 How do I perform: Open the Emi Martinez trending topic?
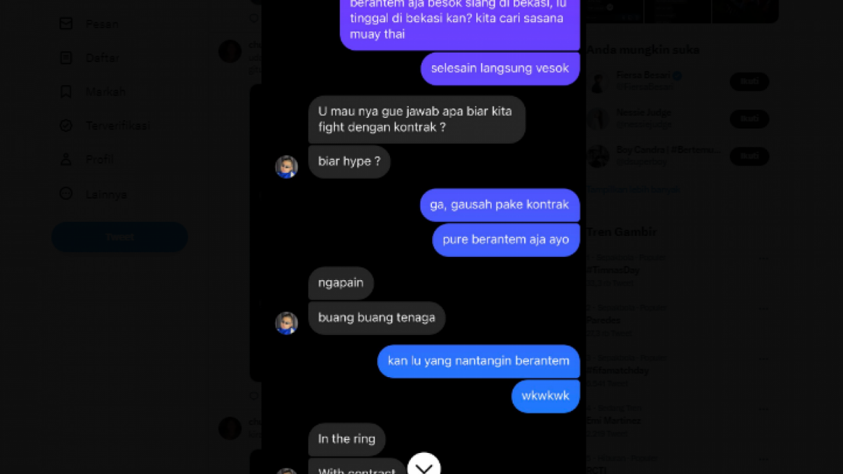(614, 421)
